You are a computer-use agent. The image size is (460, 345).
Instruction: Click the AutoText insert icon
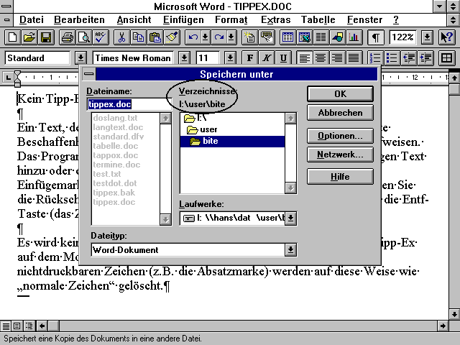tap(266, 37)
